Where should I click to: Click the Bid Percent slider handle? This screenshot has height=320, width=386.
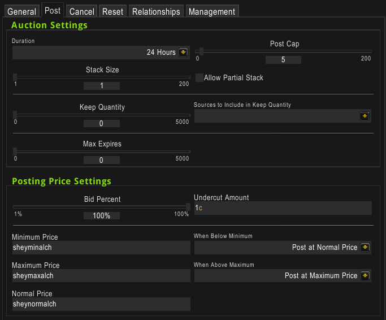pyautogui.click(x=188, y=207)
